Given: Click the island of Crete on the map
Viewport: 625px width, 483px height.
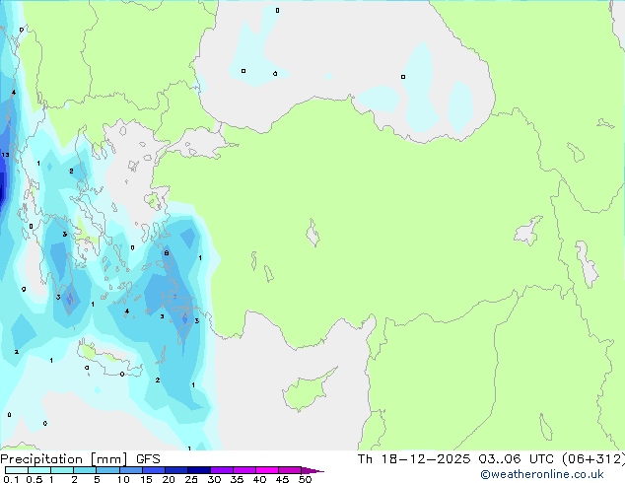Looking at the screenshot, I should click(108, 359).
